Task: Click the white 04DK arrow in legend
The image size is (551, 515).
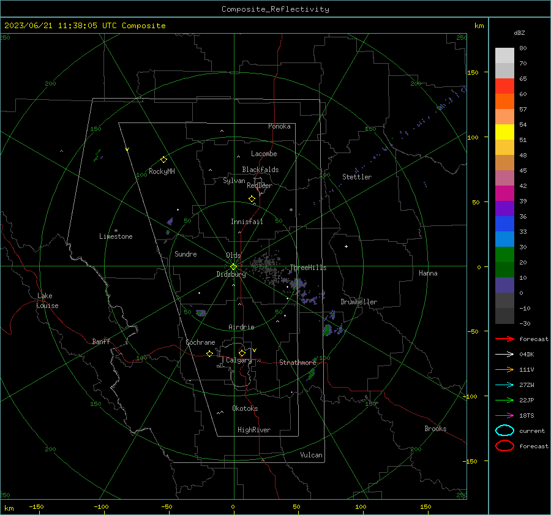Action: pos(504,354)
